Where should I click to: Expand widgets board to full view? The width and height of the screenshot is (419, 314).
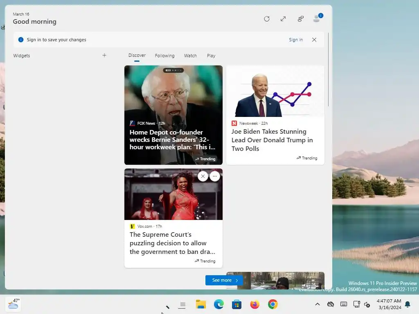tap(283, 19)
